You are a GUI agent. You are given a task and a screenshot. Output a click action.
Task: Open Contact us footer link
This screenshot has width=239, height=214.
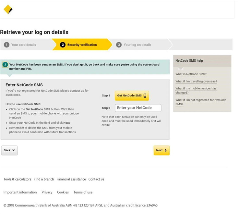pos(96,179)
